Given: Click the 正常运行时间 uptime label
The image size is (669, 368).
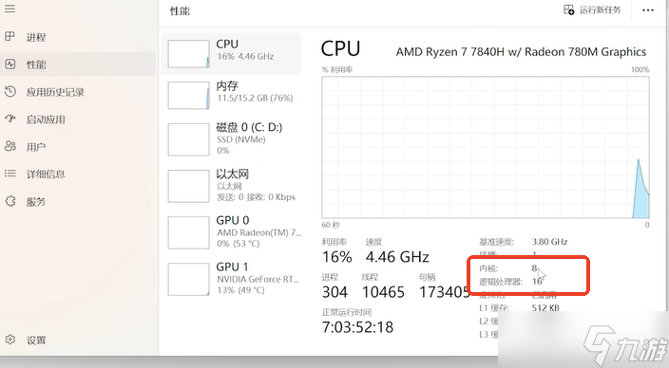Looking at the screenshot, I should click(x=347, y=312).
